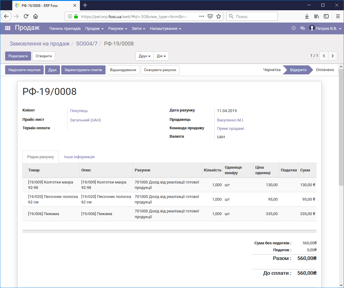Switch to Рядки рахунку tab

pyautogui.click(x=41, y=157)
